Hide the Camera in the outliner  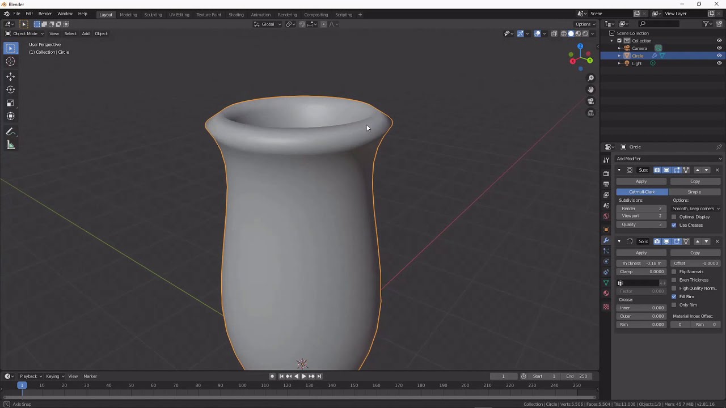tap(719, 48)
